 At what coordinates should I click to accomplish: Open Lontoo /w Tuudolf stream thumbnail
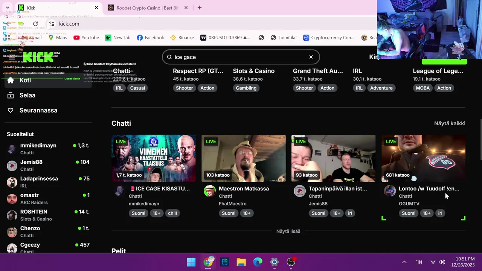point(423,158)
